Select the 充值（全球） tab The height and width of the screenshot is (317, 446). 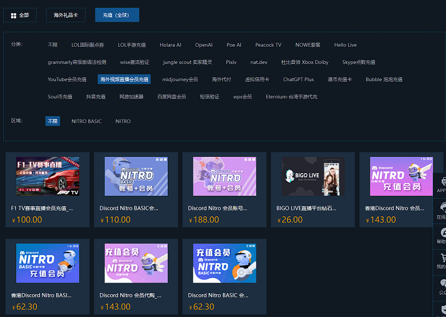(x=117, y=15)
